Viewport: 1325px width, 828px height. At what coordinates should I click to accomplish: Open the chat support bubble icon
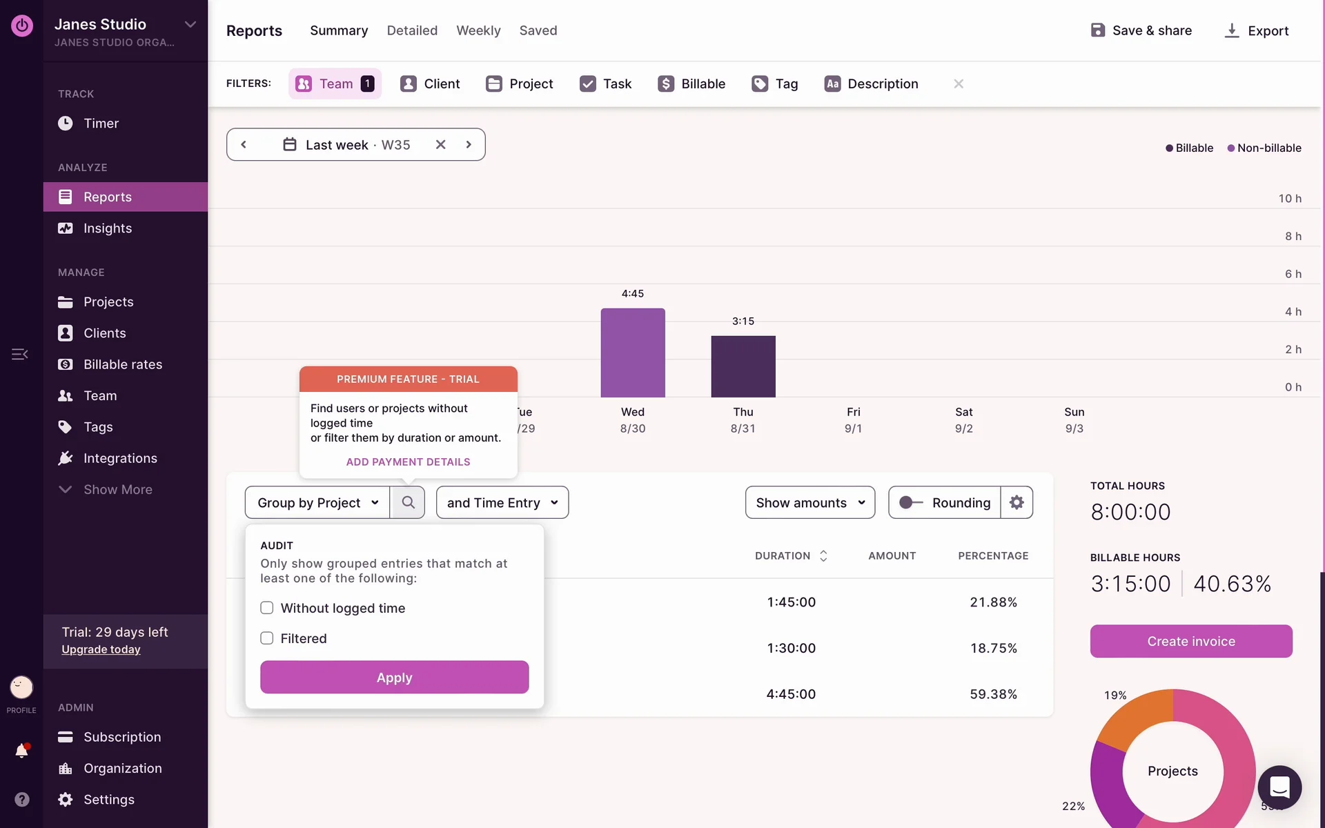point(1279,787)
